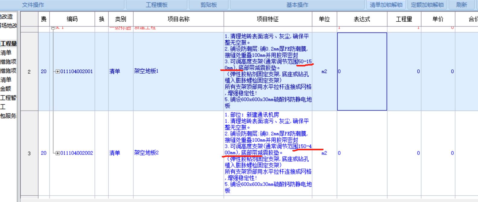The image size is (478, 202).
Task: Select row number 2 header
Action: click(x=29, y=72)
